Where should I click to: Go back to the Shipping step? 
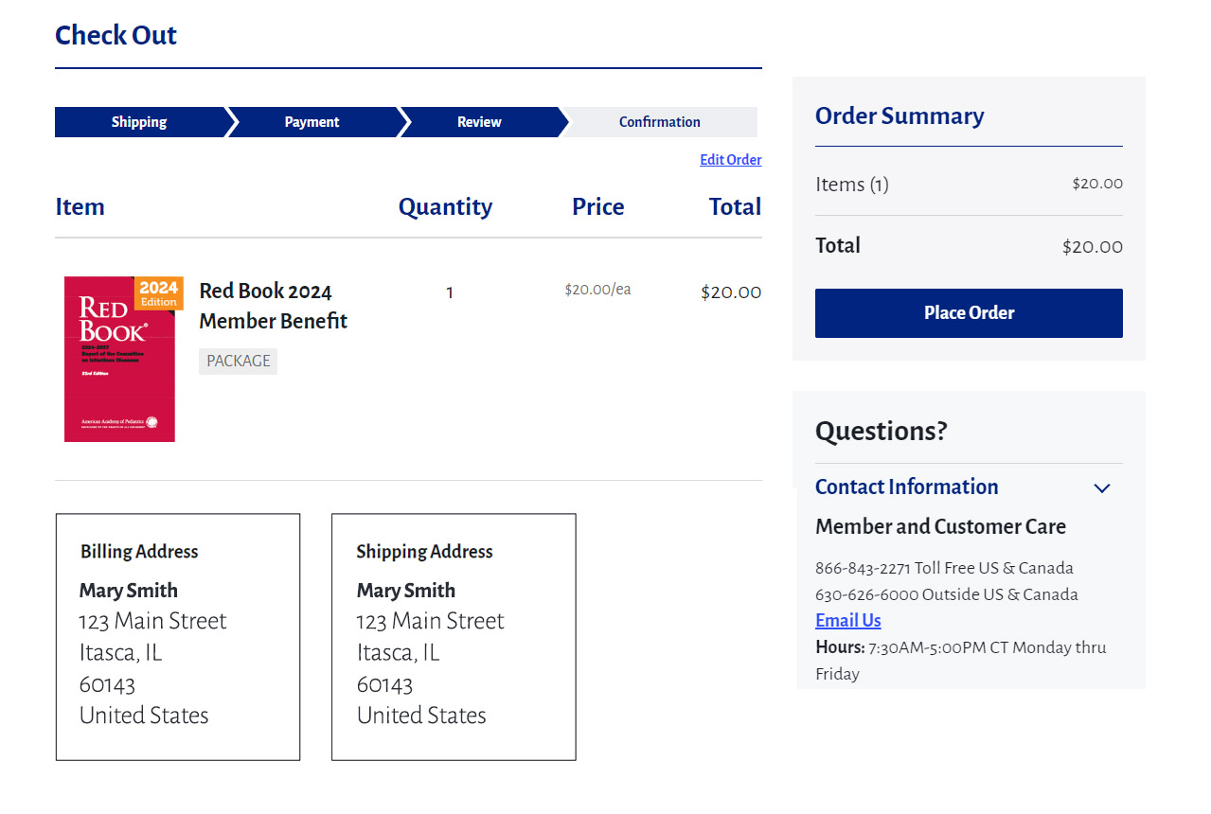point(139,122)
